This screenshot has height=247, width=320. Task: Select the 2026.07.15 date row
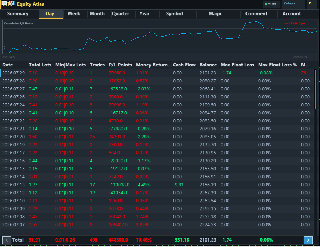tap(157, 169)
